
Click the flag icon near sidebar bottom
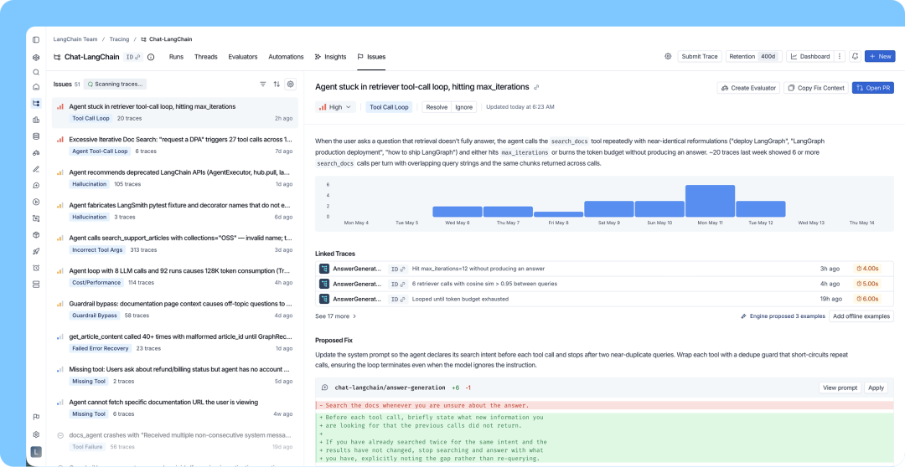pos(36,418)
